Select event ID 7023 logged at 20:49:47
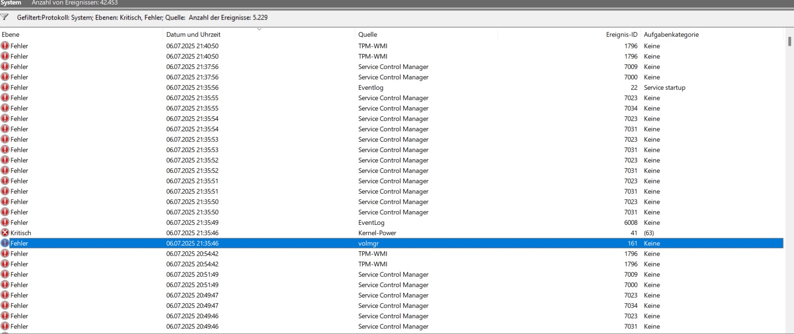Screen dimensions: 794x334 click(631, 295)
